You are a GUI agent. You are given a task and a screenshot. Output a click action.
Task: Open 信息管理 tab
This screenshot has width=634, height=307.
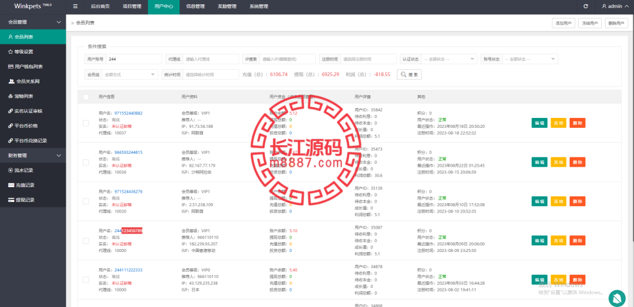tap(195, 6)
